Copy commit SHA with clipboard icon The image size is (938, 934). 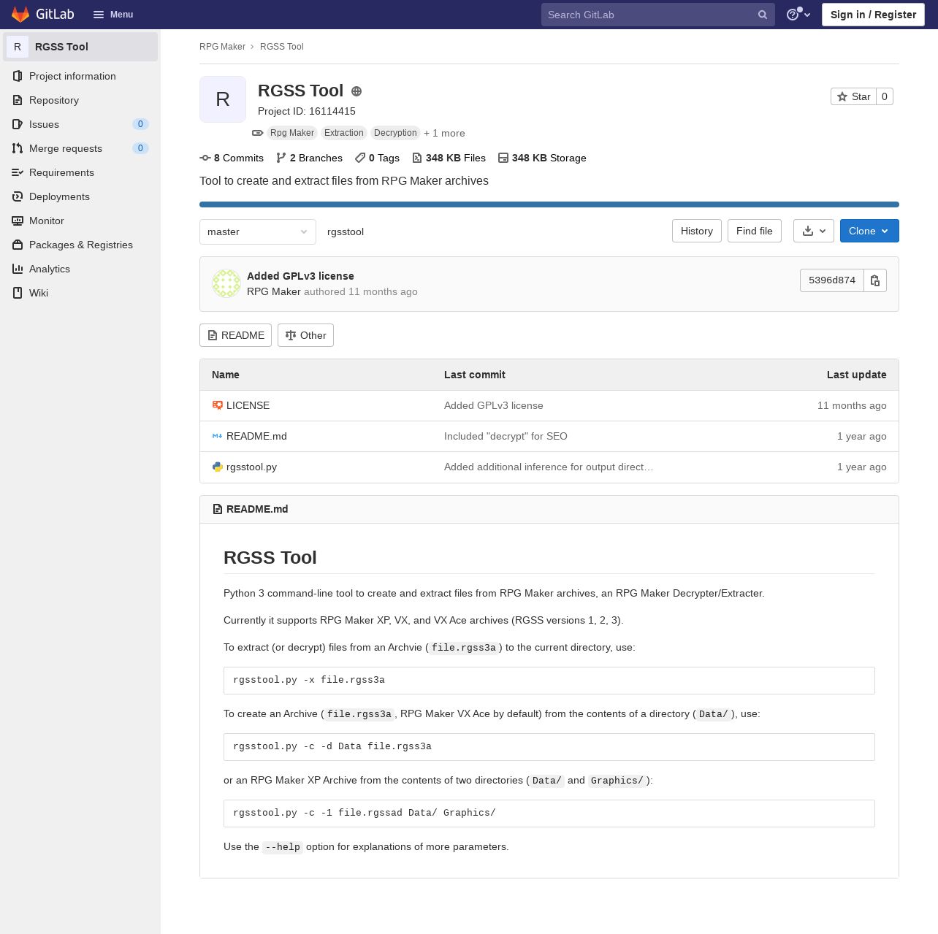(x=875, y=280)
